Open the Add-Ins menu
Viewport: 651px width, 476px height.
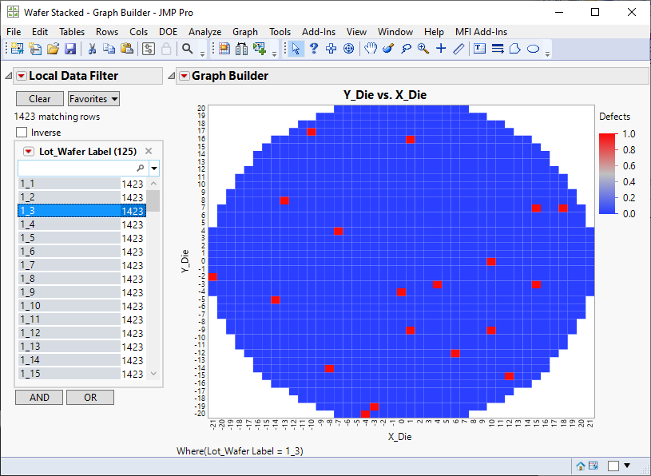point(319,32)
